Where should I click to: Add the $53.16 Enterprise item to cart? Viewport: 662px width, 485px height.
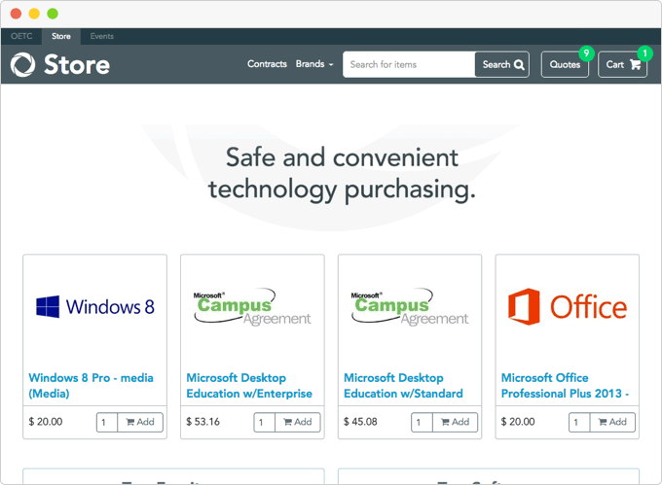coord(298,422)
